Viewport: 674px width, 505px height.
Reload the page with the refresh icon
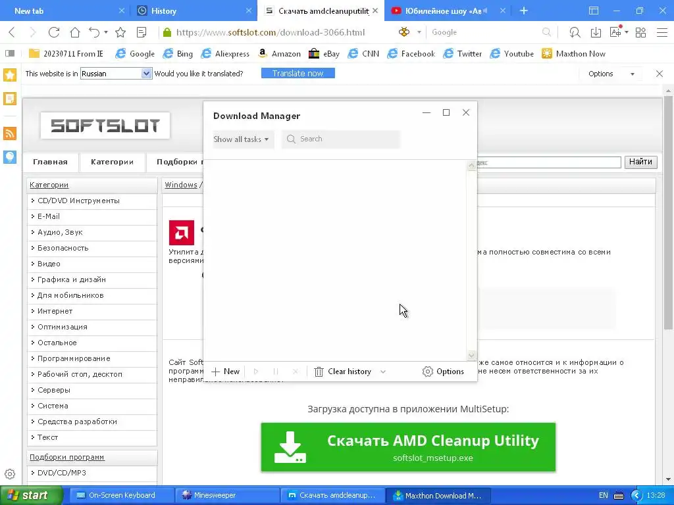click(54, 32)
